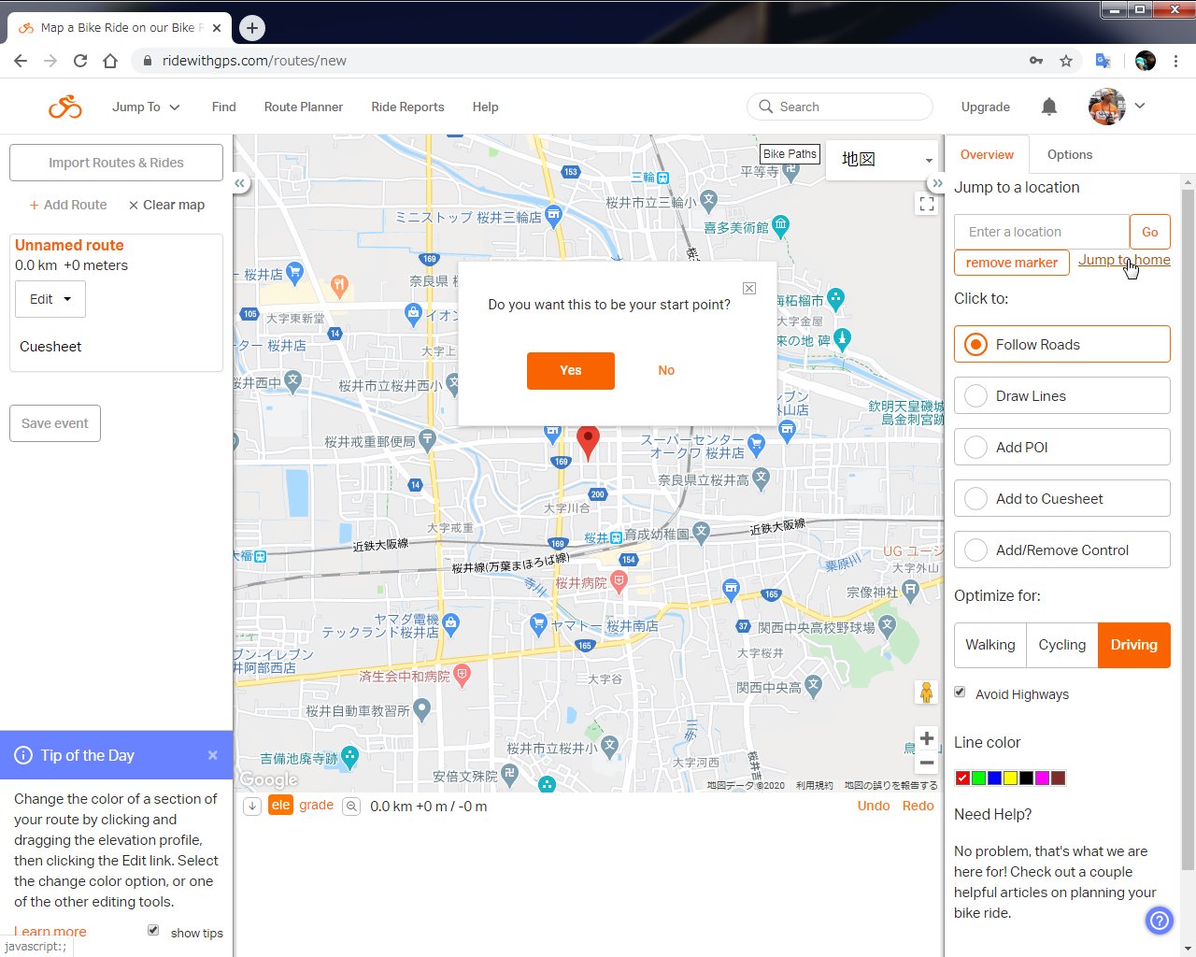Pick the yellow line color
Viewport: 1196px width, 957px height.
(1010, 778)
